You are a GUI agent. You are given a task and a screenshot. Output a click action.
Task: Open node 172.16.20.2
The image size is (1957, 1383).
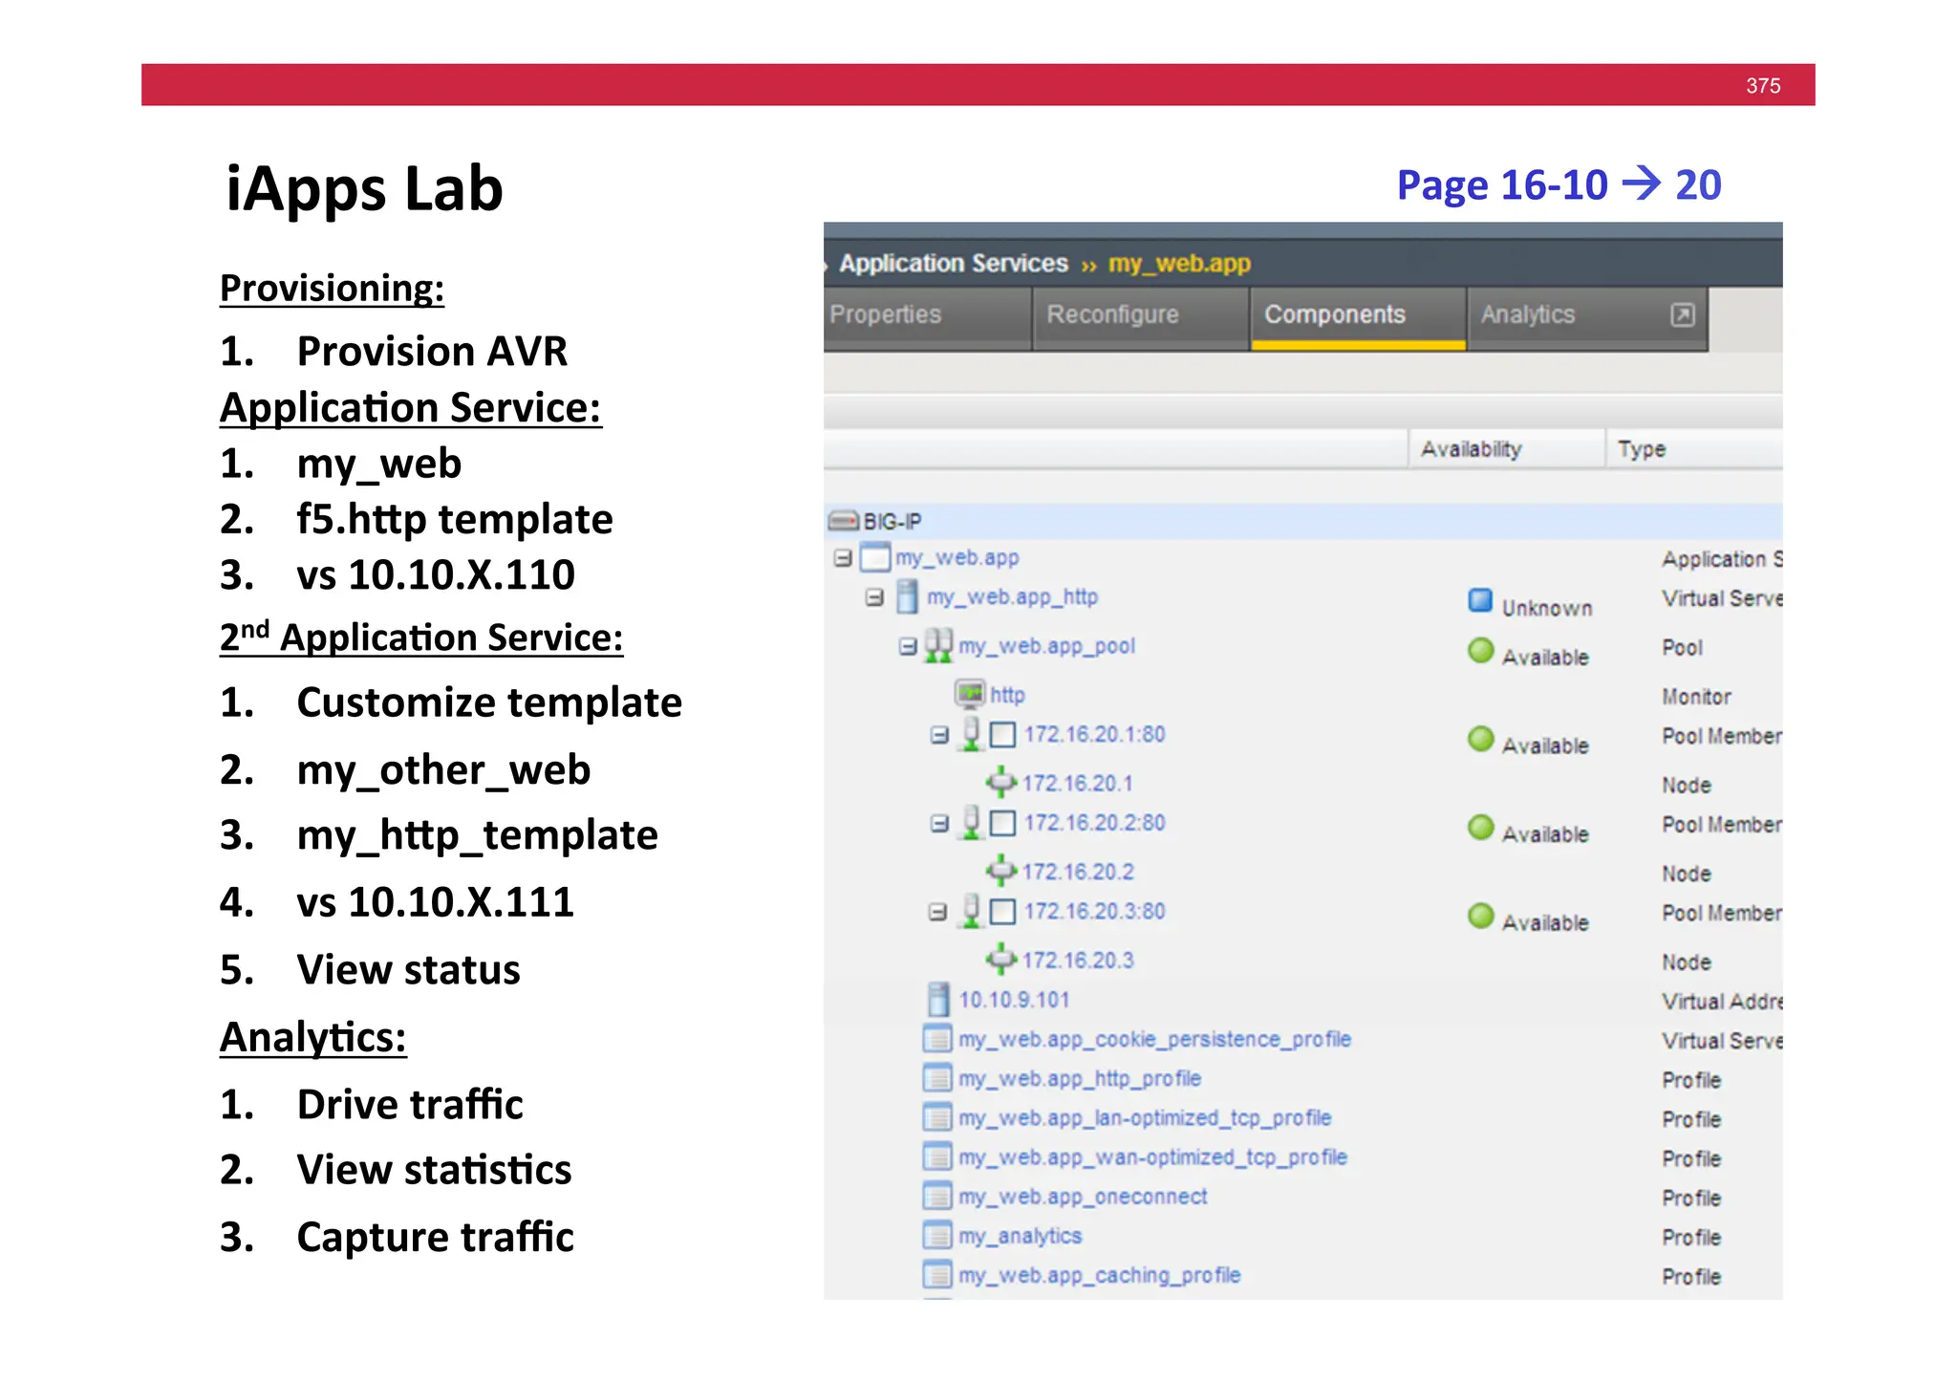[x=1077, y=872]
